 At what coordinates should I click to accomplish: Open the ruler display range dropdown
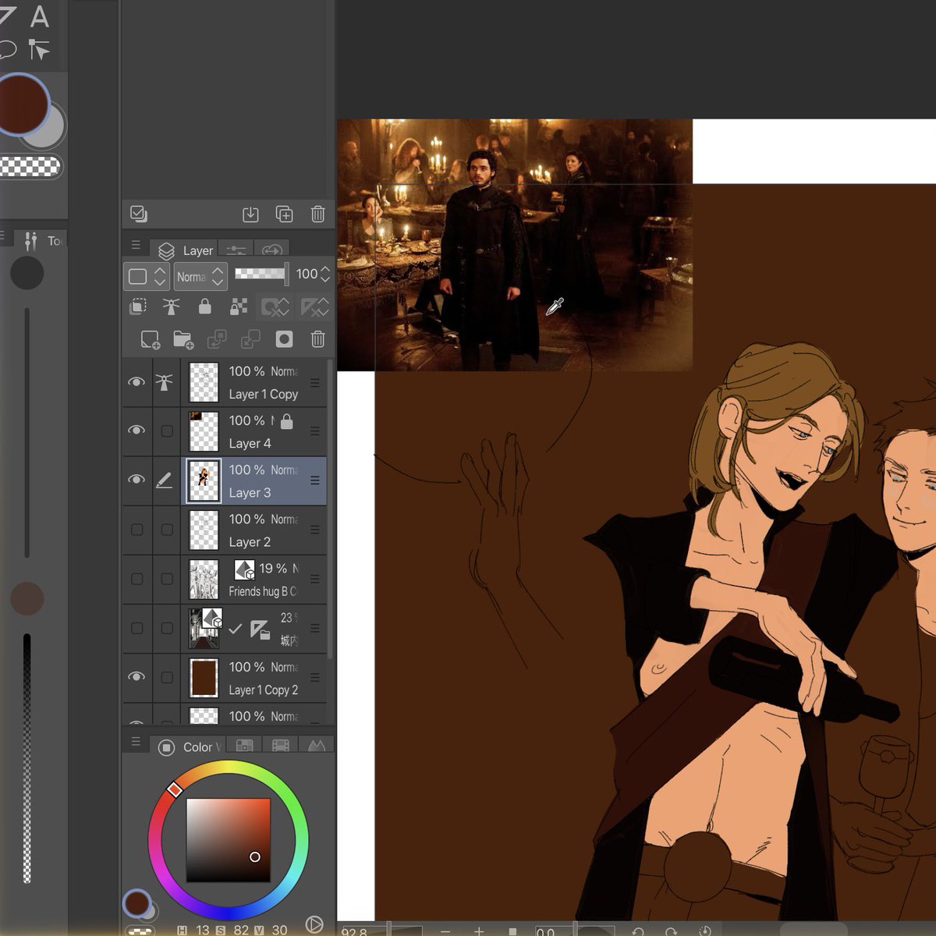(314, 307)
